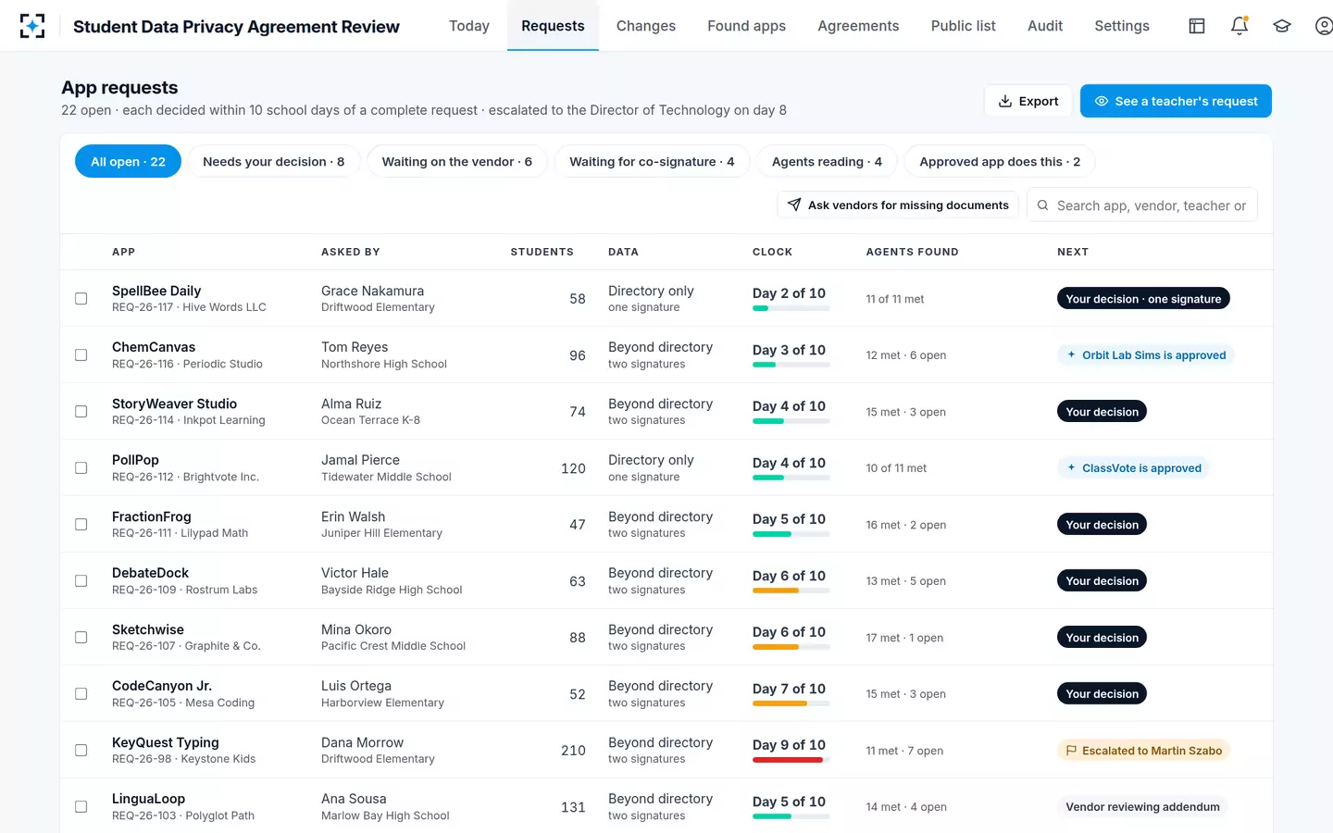Select the DebateDock row checkbox
This screenshot has width=1333, height=833.
pos(81,580)
